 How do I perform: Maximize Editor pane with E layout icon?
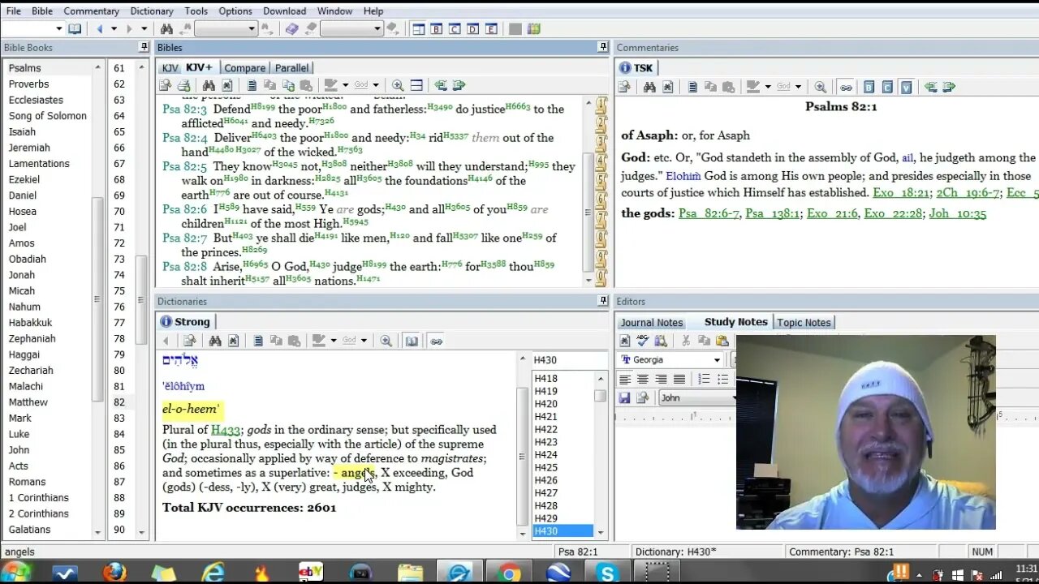click(x=491, y=28)
